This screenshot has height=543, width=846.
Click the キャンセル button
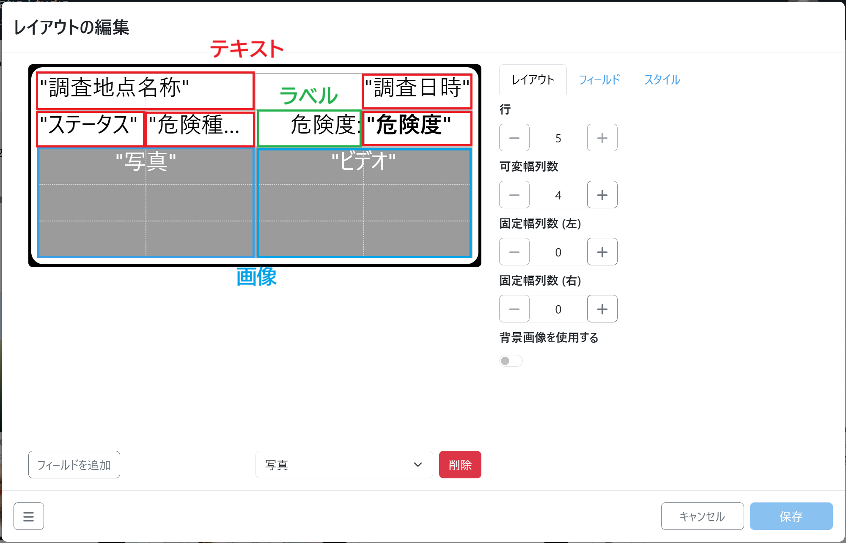pyautogui.click(x=702, y=516)
